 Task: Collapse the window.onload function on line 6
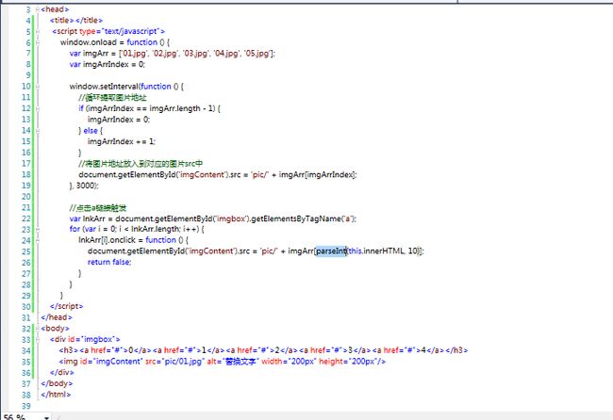pos(38,42)
